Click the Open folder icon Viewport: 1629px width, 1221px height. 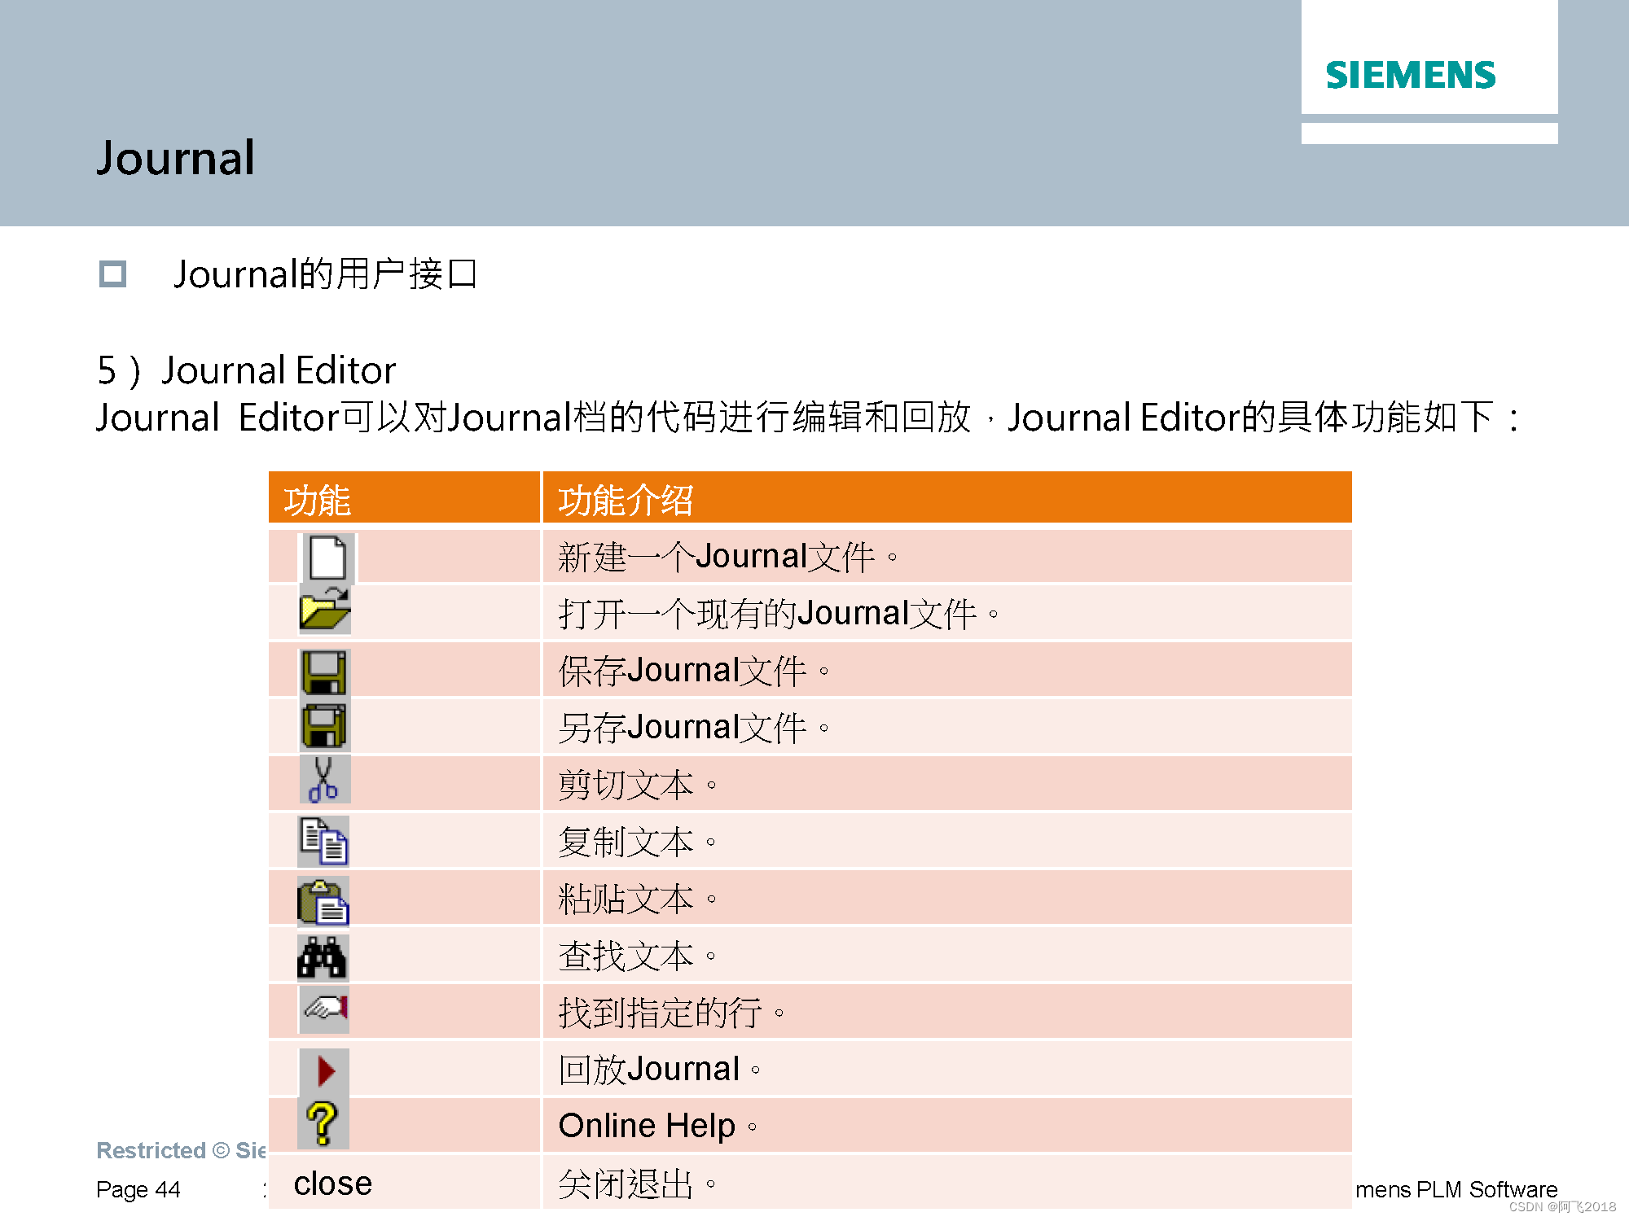point(325,609)
